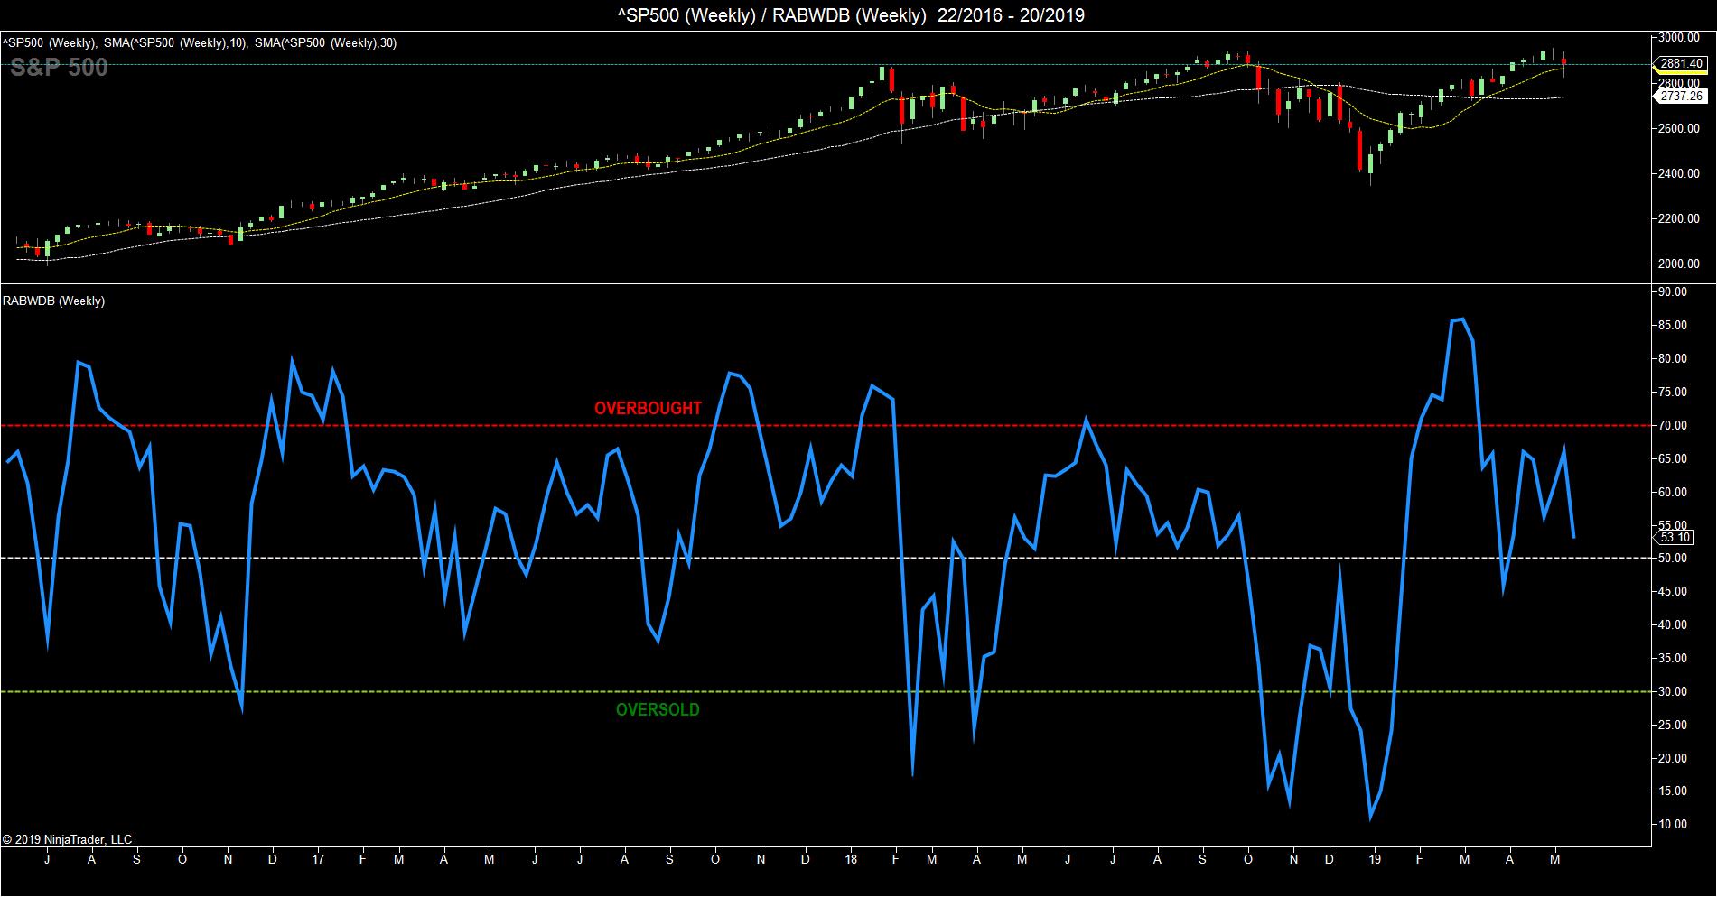This screenshot has width=1717, height=897.
Task: Click the ^SP500 SMA indicator legend text
Action: pyautogui.click(x=199, y=43)
